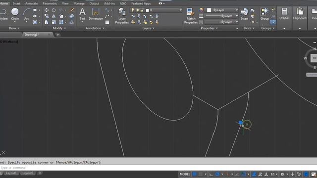This screenshot has width=317, height=178.
Task: Open the layer selection dropdown
Action: tap(180, 10)
